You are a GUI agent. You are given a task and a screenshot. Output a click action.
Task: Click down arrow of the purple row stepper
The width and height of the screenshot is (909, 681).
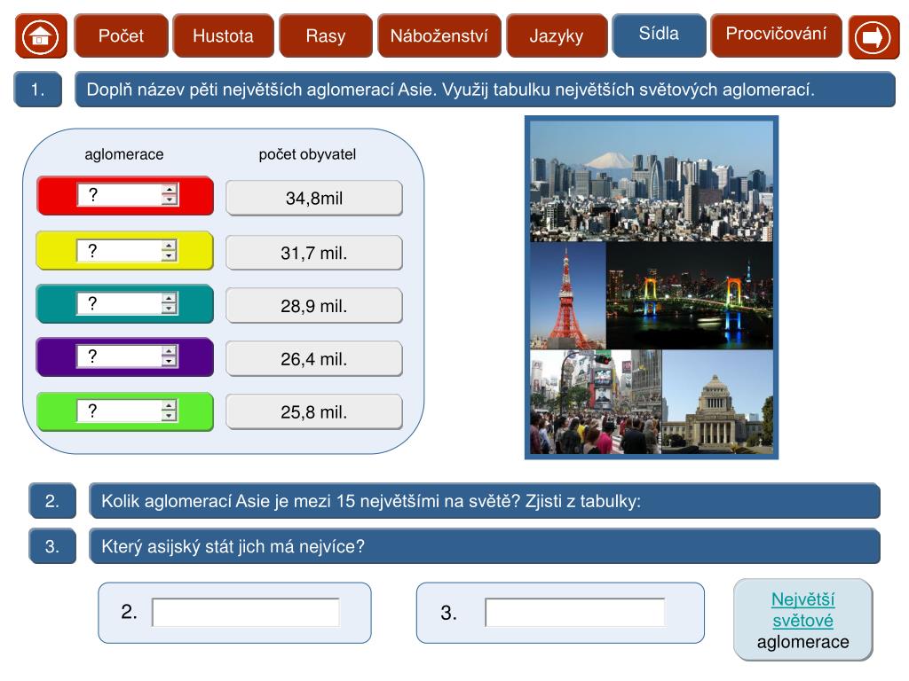[170, 362]
